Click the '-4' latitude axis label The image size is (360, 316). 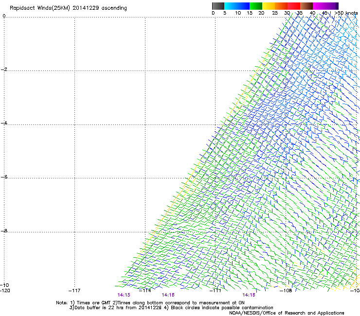coord(4,123)
